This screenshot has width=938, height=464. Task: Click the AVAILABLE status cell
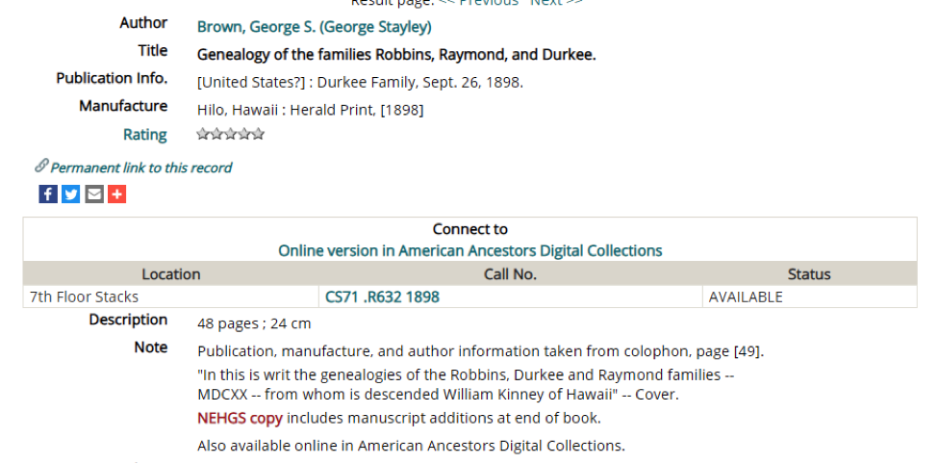click(x=809, y=296)
